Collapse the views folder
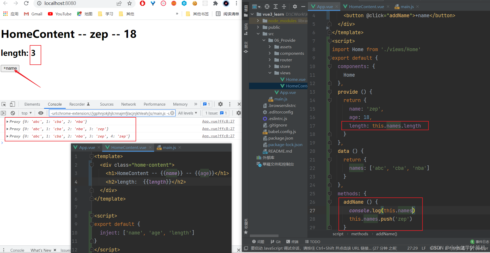This screenshot has height=253, width=490. tap(270, 73)
